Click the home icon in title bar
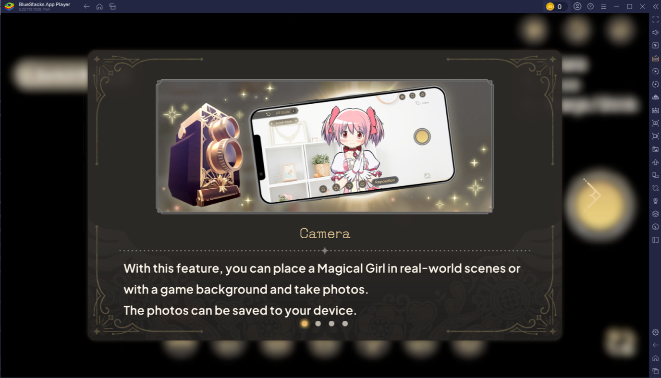 99,6
